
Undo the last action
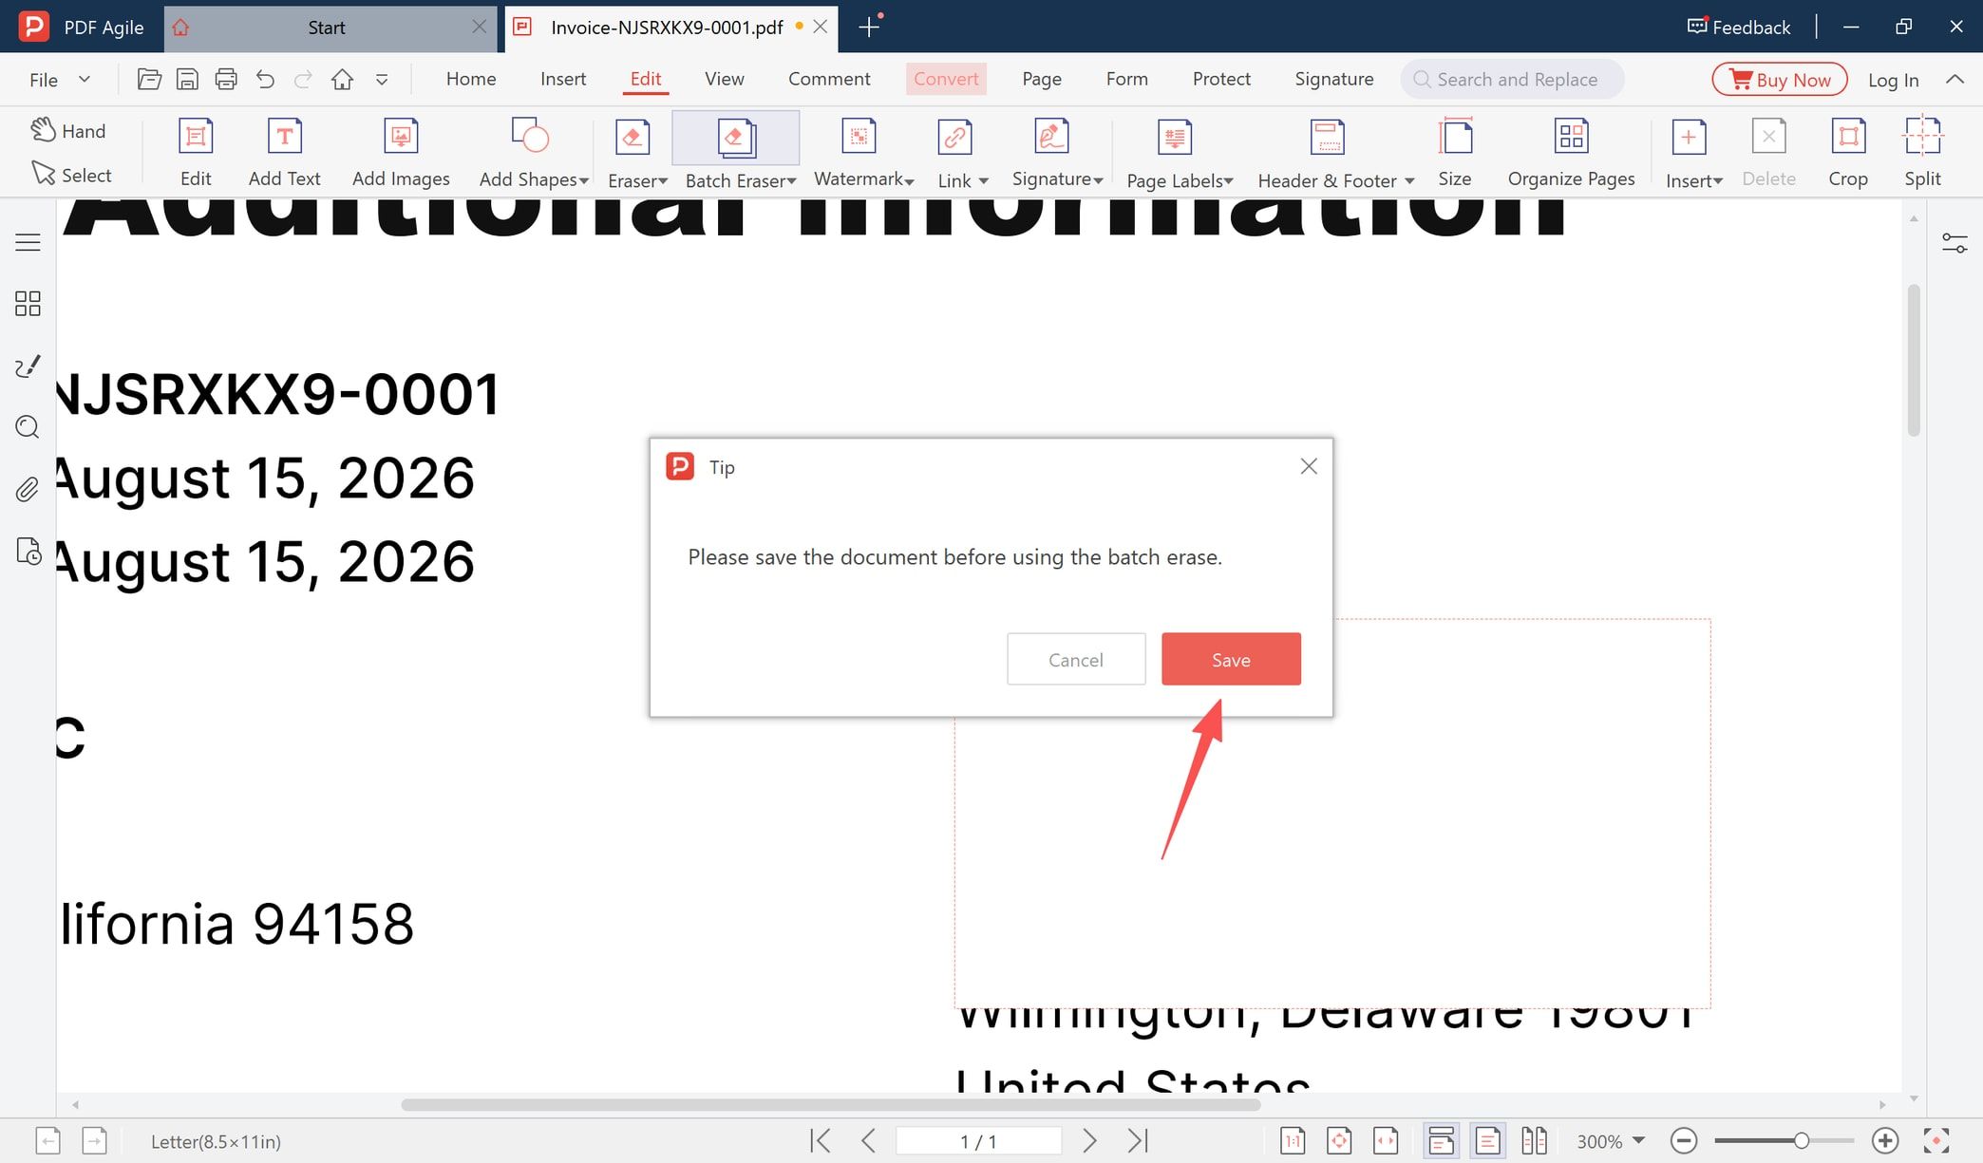pyautogui.click(x=265, y=80)
